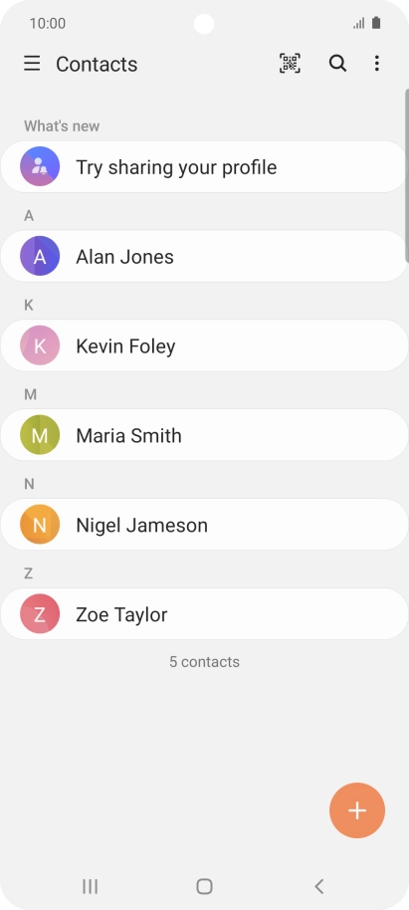The height and width of the screenshot is (910, 409).
Task: Open the Try sharing your profile card
Action: point(204,166)
